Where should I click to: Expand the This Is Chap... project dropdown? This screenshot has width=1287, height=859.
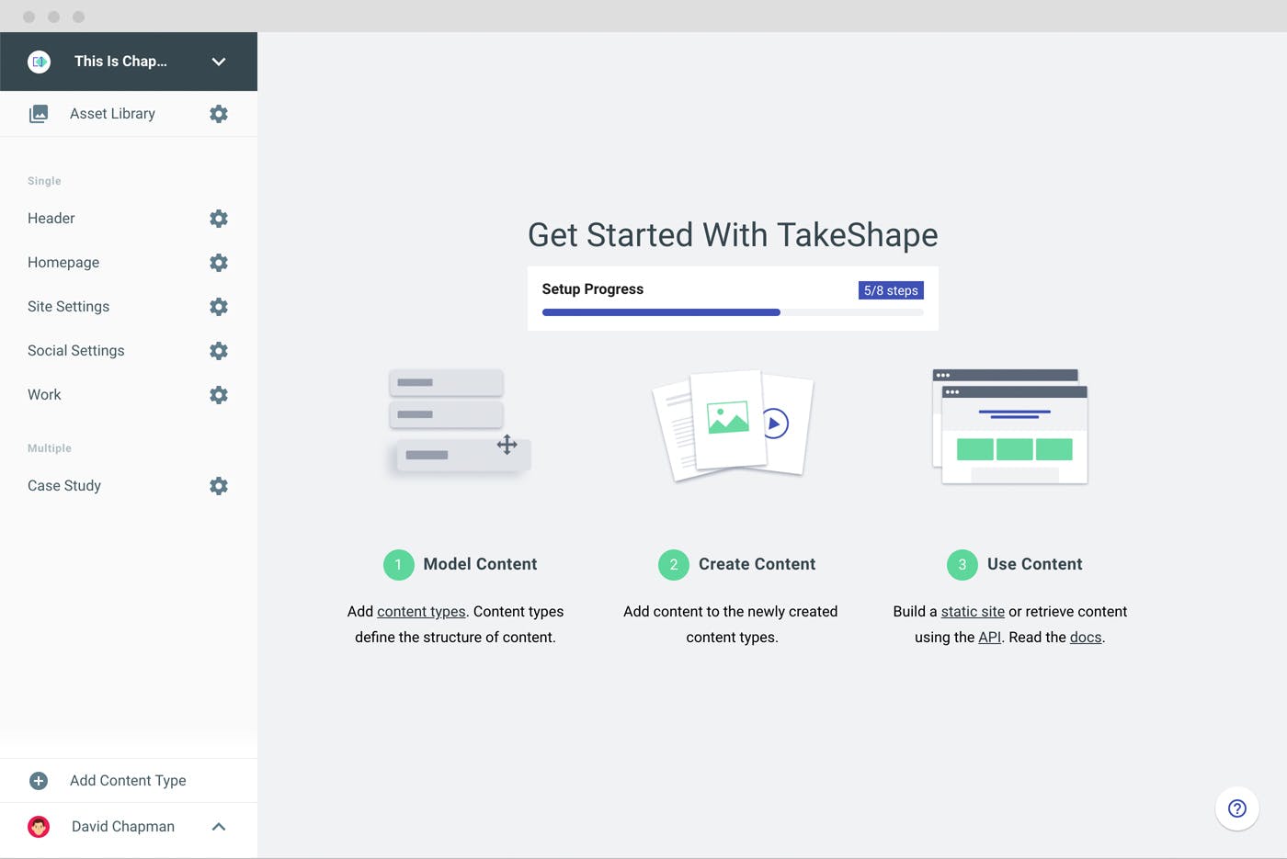[x=219, y=62]
